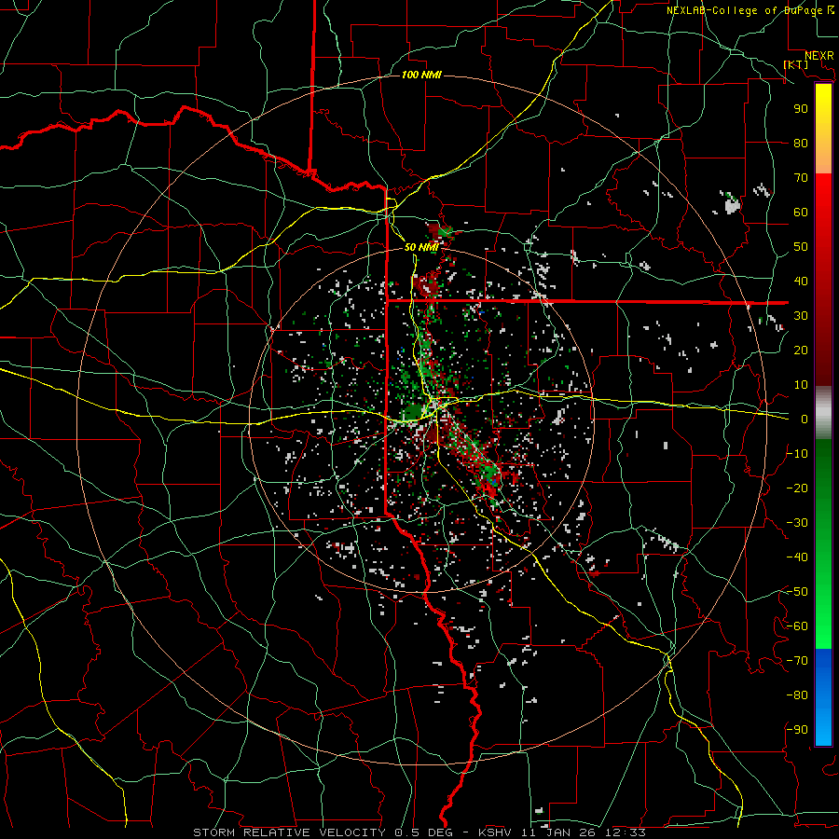This screenshot has height=839, width=839.
Task: Click the 50 NMI range ring label
Action: [421, 247]
